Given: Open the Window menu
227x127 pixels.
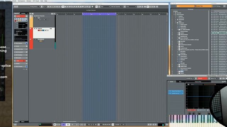Looking at the screenshot, I should click(29, 1).
